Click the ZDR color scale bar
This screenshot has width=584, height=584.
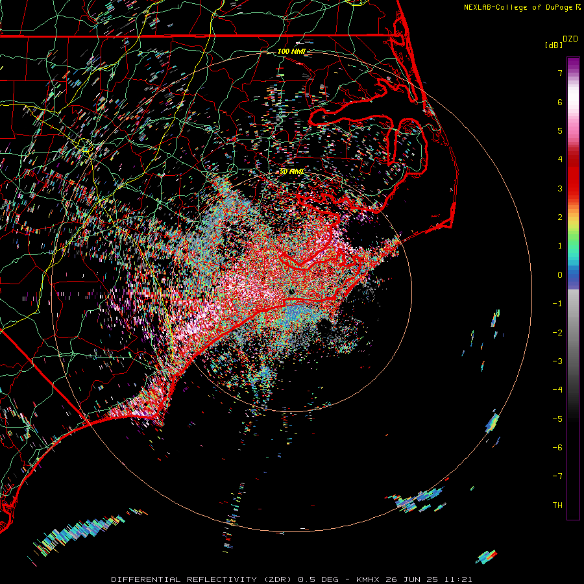[x=573, y=288]
